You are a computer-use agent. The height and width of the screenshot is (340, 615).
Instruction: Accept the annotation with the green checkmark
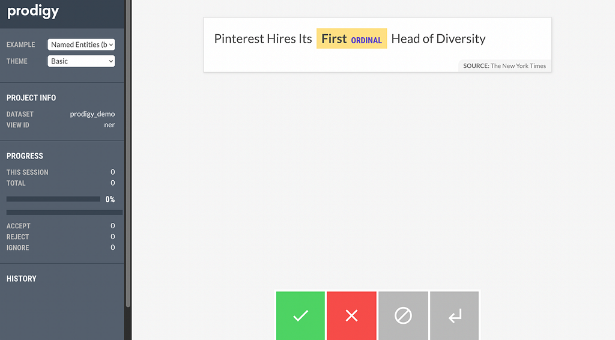300,315
